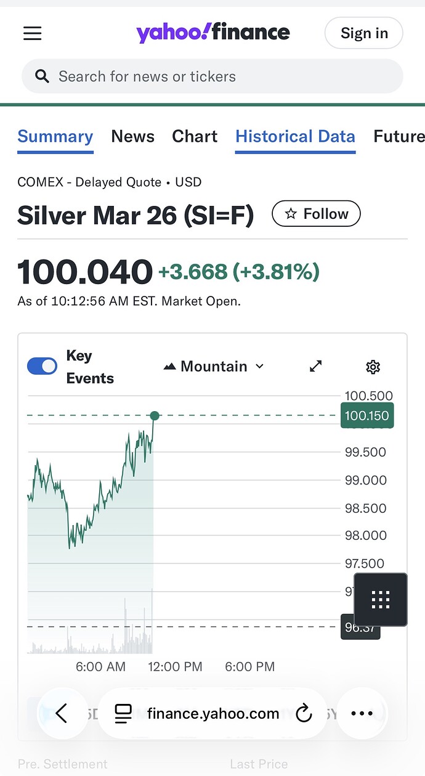This screenshot has height=776, width=425.
Task: Click the search magnifier icon
Action: (42, 76)
